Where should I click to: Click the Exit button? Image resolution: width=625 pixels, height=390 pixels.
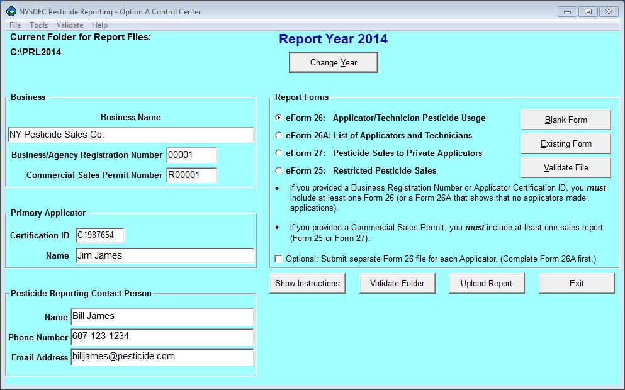(577, 283)
